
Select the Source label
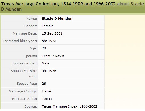(31, 106)
